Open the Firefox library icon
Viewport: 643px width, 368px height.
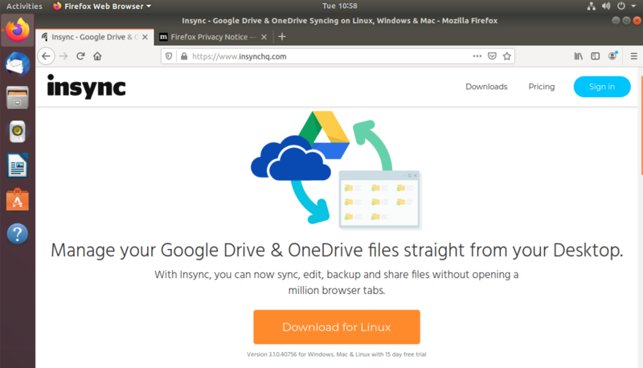coord(578,56)
